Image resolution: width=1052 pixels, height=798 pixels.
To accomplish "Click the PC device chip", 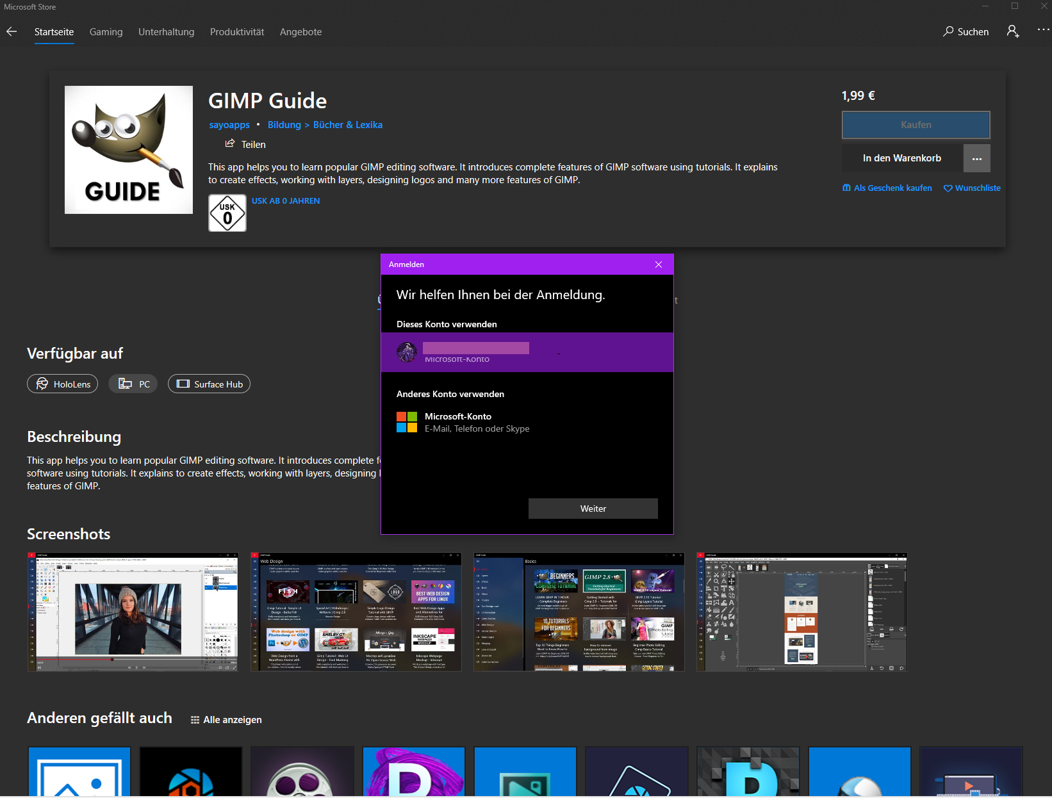I will pyautogui.click(x=133, y=384).
